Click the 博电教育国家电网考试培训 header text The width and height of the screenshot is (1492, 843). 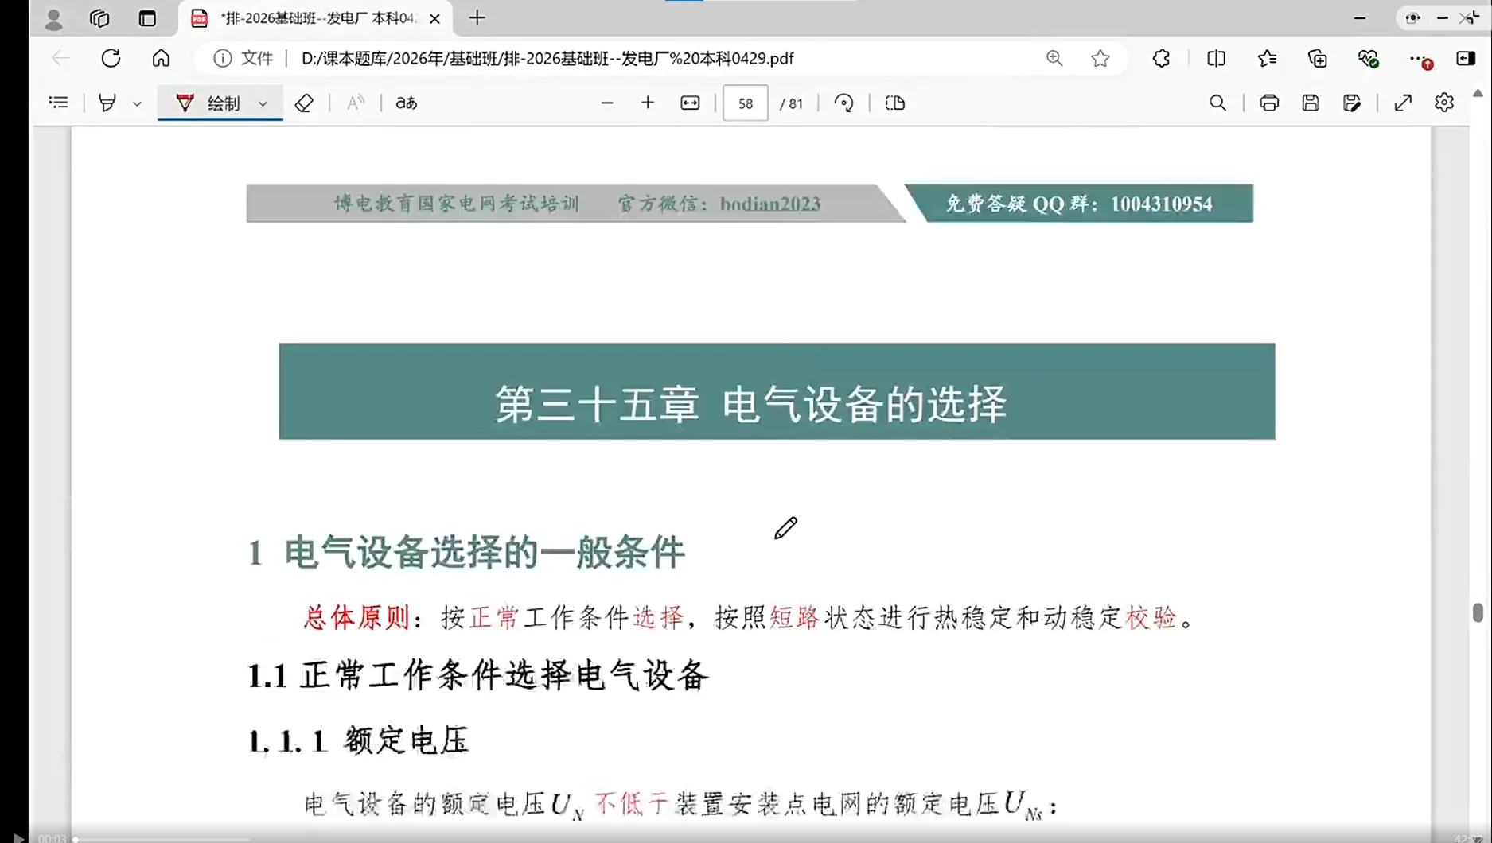(457, 204)
